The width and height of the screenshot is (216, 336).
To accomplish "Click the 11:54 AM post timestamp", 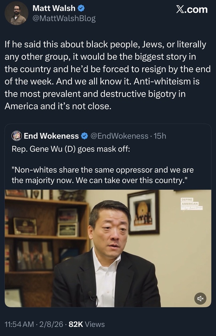I will point(19,324).
